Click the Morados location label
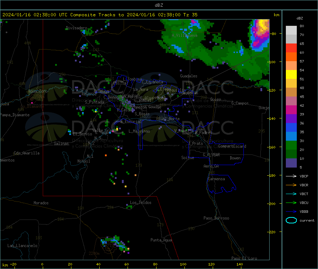 coord(41,203)
